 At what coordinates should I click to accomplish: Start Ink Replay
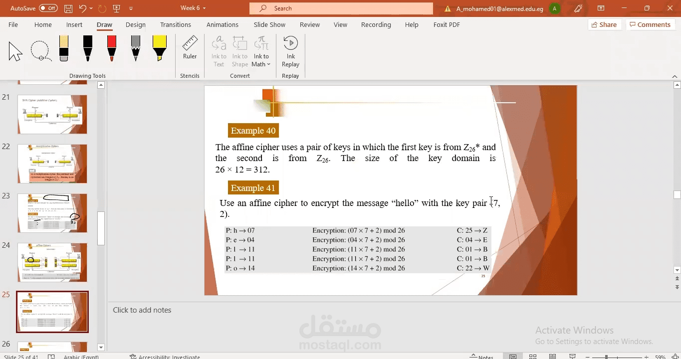coord(290,51)
